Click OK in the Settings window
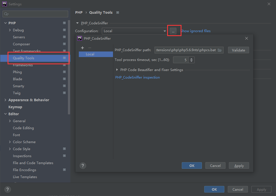 point(214,189)
